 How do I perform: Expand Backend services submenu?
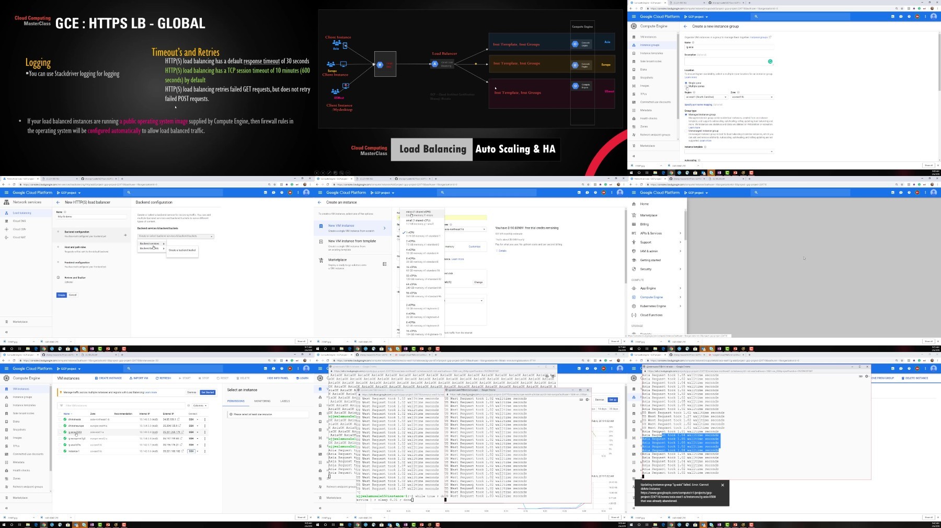(152, 243)
